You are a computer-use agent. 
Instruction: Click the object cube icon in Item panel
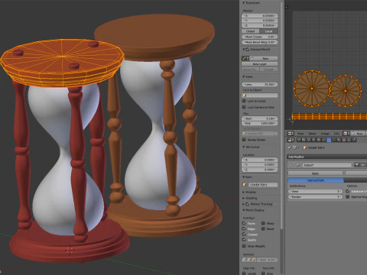click(x=245, y=185)
